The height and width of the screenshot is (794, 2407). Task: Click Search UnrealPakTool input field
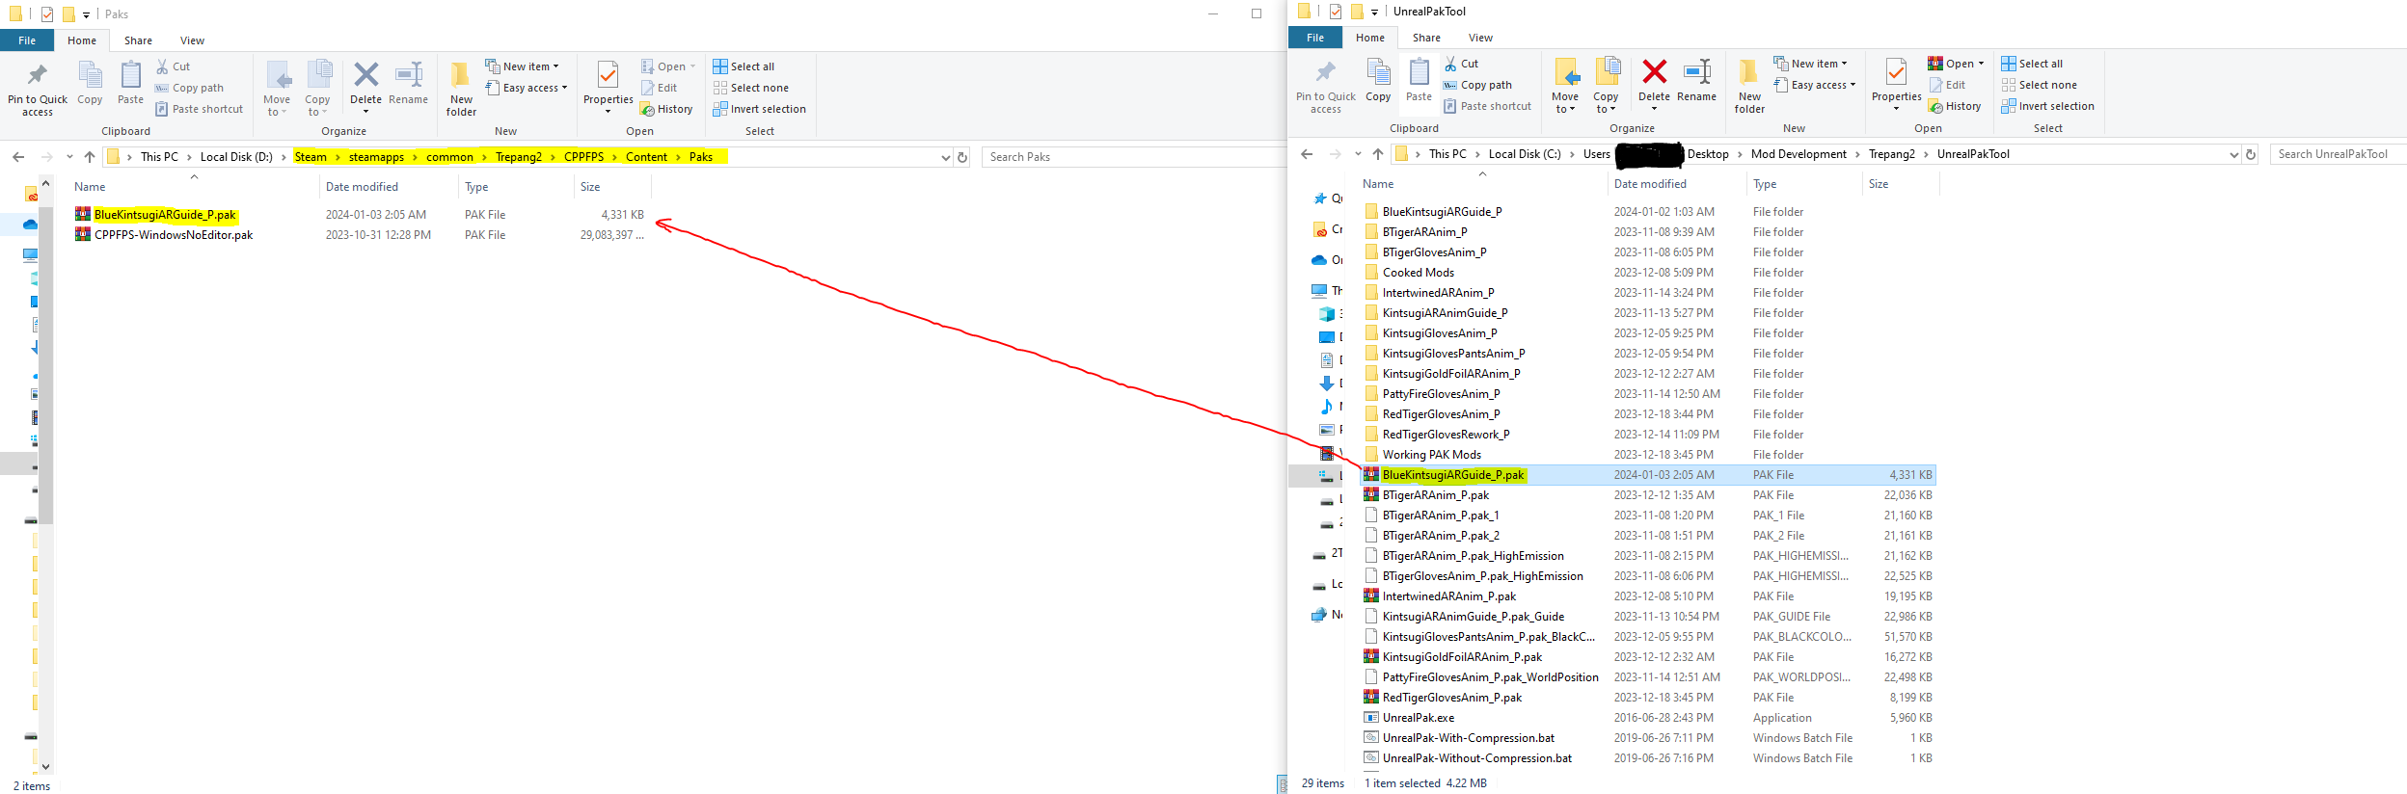tap(2338, 154)
